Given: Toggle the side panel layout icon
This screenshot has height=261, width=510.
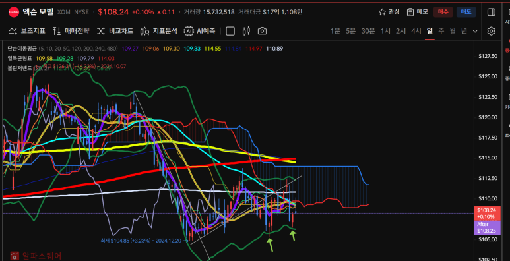Looking at the screenshot, I should [x=491, y=12].
